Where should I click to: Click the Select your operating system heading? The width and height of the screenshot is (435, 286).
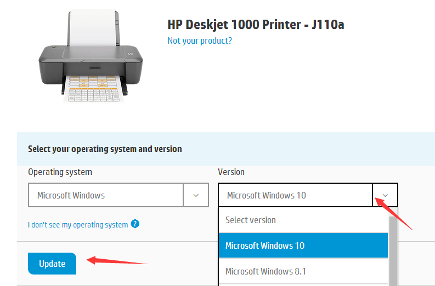[105, 149]
